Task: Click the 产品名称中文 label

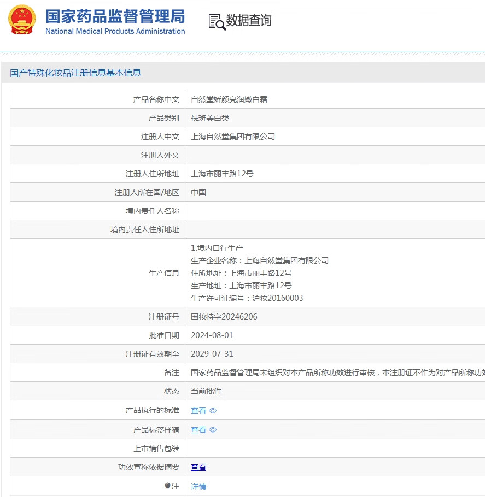Action: click(156, 99)
